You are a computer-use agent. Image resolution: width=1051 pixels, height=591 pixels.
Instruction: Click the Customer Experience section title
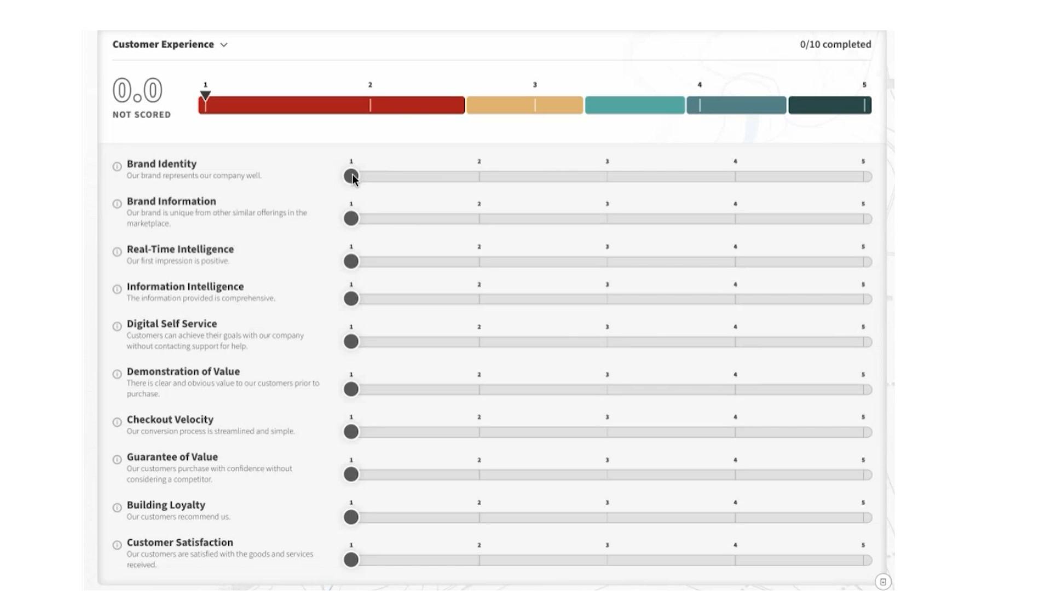point(163,44)
